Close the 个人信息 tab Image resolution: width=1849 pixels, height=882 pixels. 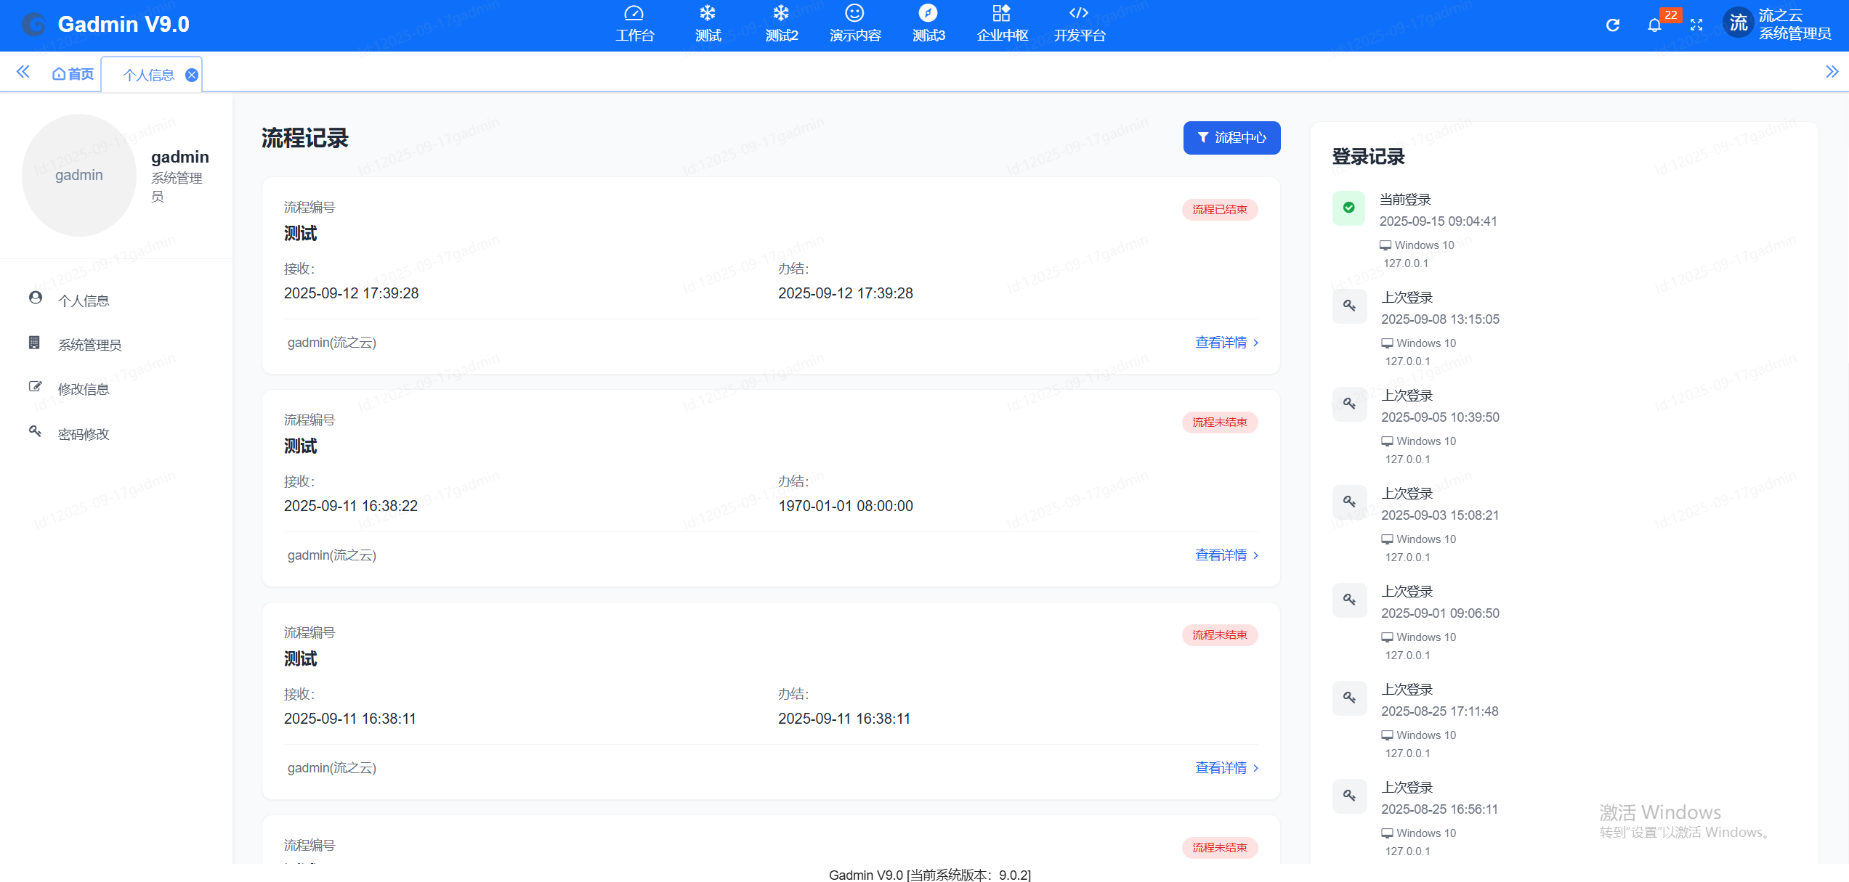coord(192,75)
